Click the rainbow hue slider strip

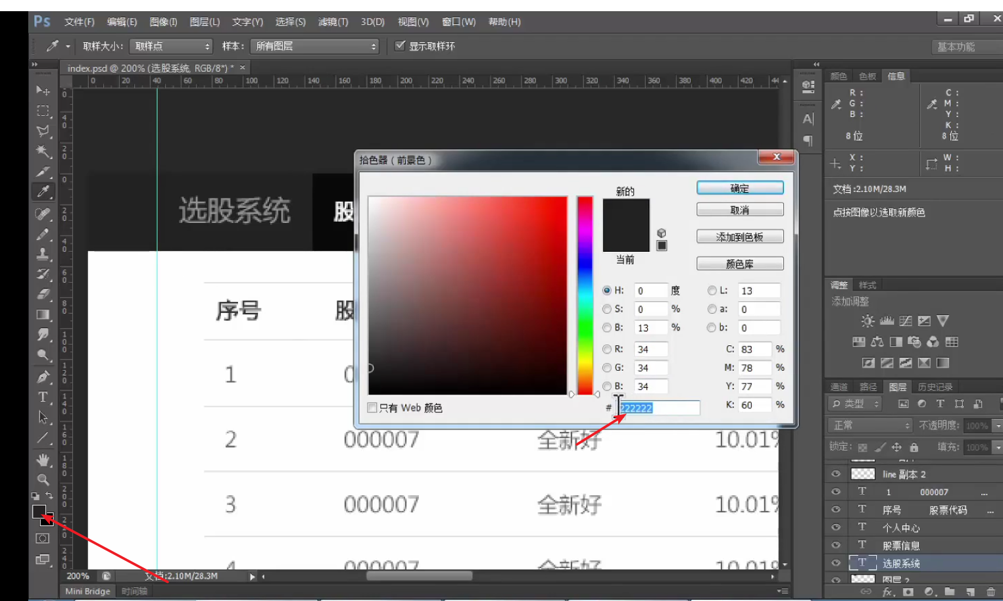(x=585, y=295)
